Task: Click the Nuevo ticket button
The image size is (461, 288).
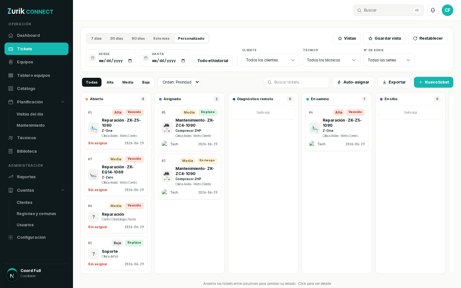Action: point(433,82)
